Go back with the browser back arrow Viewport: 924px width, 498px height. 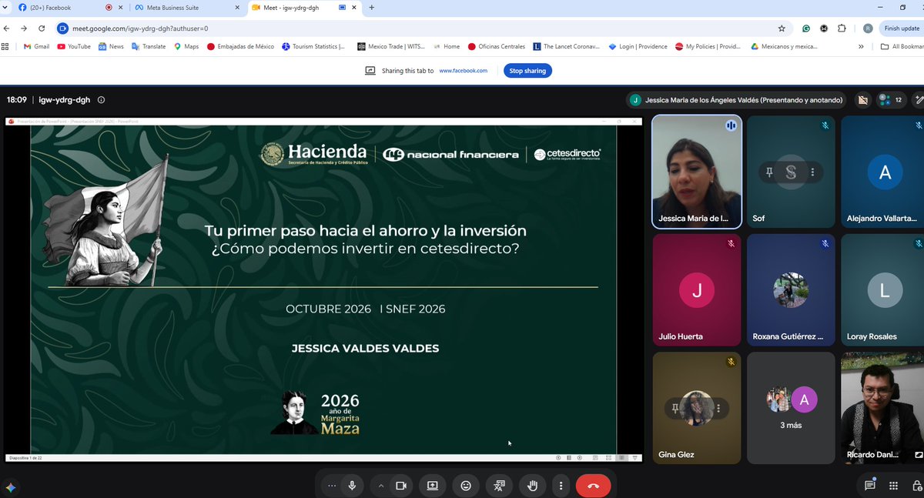tap(7, 28)
